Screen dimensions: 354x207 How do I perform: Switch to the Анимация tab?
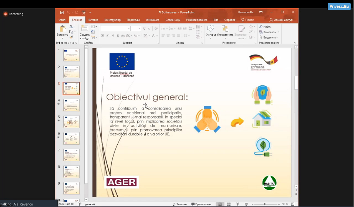tap(153, 20)
